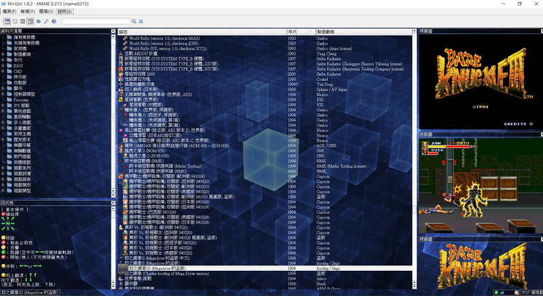Expand the 製造廠商 folder tree node
The height and width of the screenshot is (296, 543).
click(x=3, y=54)
